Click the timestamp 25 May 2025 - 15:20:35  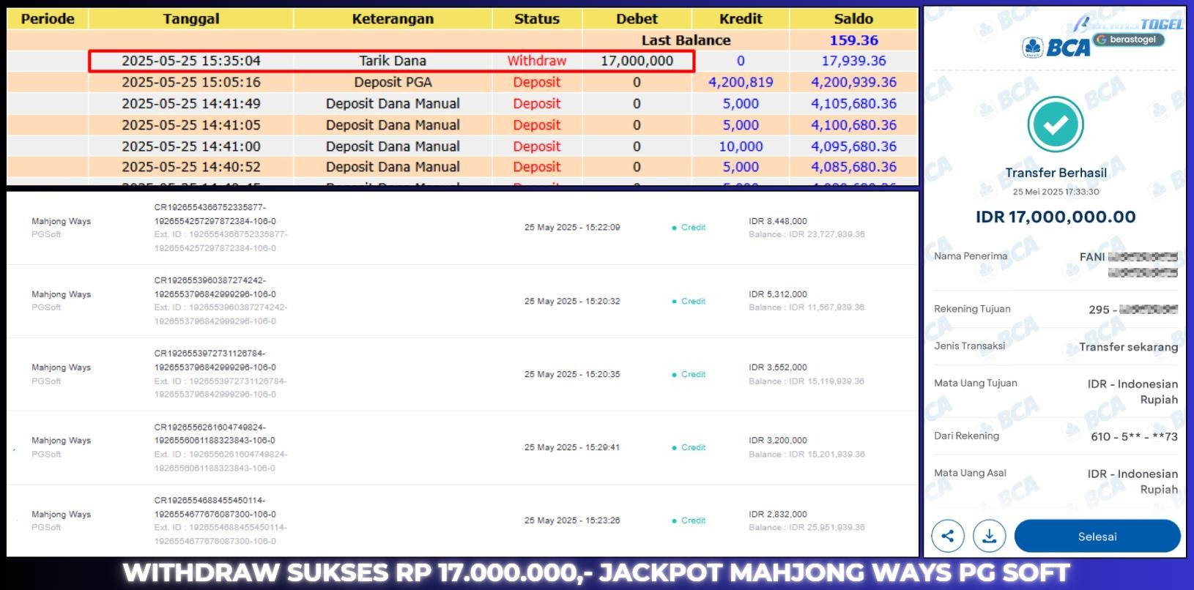click(572, 374)
